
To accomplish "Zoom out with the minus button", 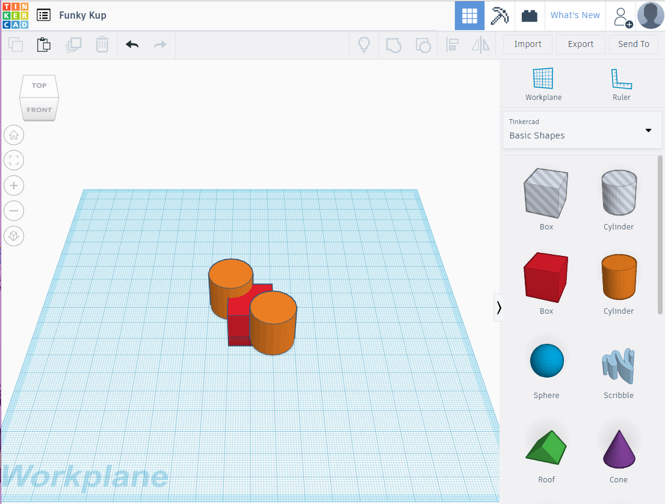I will click(14, 211).
